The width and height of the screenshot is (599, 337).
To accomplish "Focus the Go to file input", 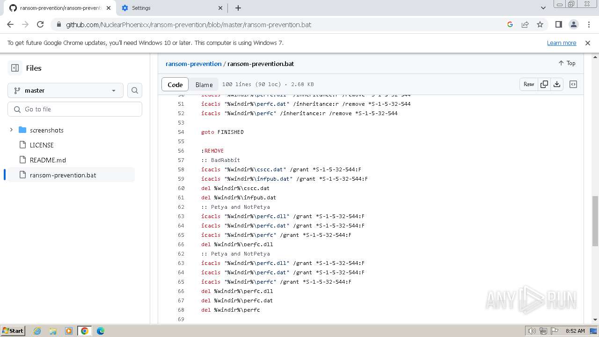I will pyautogui.click(x=75, y=109).
